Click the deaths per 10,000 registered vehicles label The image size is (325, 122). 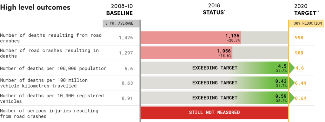[x=52, y=99]
